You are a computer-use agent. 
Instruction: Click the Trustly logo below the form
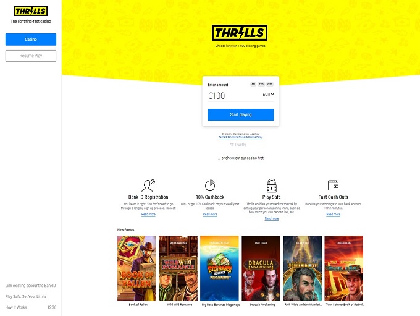point(238,145)
